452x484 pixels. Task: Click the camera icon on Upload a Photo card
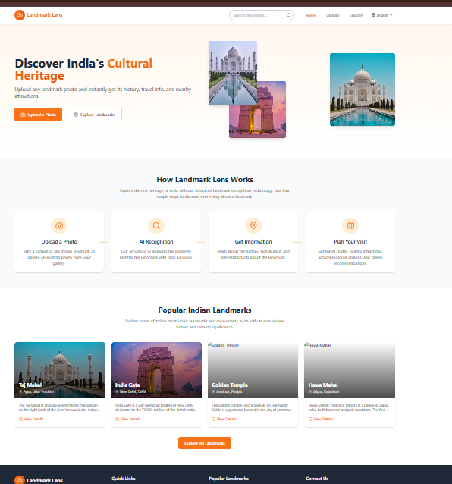click(x=59, y=225)
